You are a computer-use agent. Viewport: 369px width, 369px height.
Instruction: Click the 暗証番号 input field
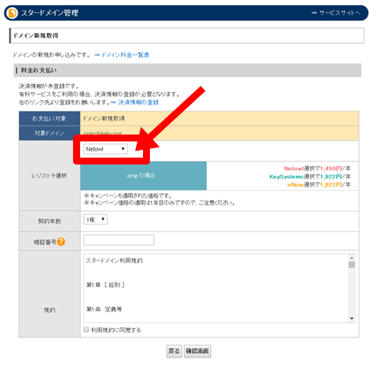[119, 240]
